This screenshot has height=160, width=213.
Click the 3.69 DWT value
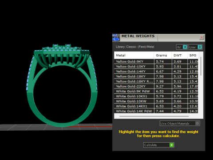[x=177, y=61]
